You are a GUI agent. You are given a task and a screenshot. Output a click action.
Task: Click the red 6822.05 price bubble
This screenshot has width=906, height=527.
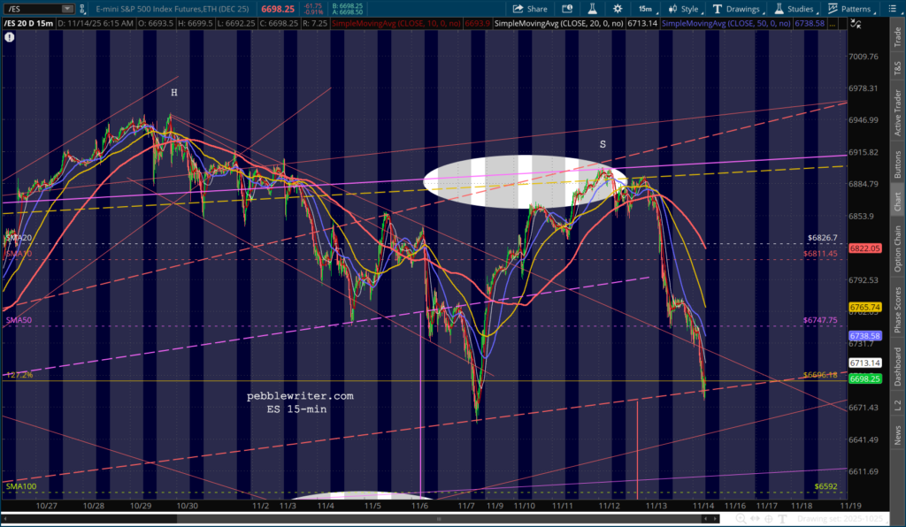pyautogui.click(x=865, y=248)
